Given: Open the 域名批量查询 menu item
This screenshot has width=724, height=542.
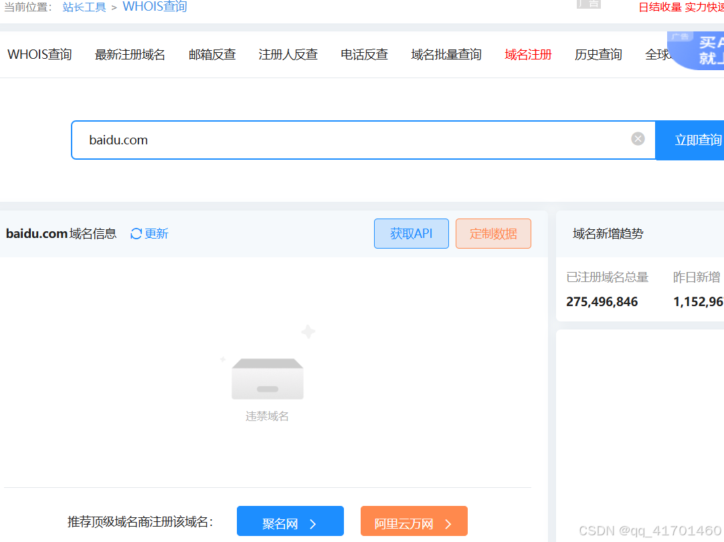Looking at the screenshot, I should coord(446,54).
